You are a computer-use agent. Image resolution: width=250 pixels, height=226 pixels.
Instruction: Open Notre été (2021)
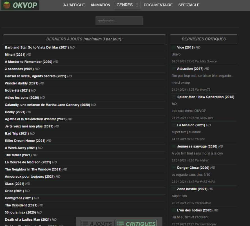click(x=17, y=90)
